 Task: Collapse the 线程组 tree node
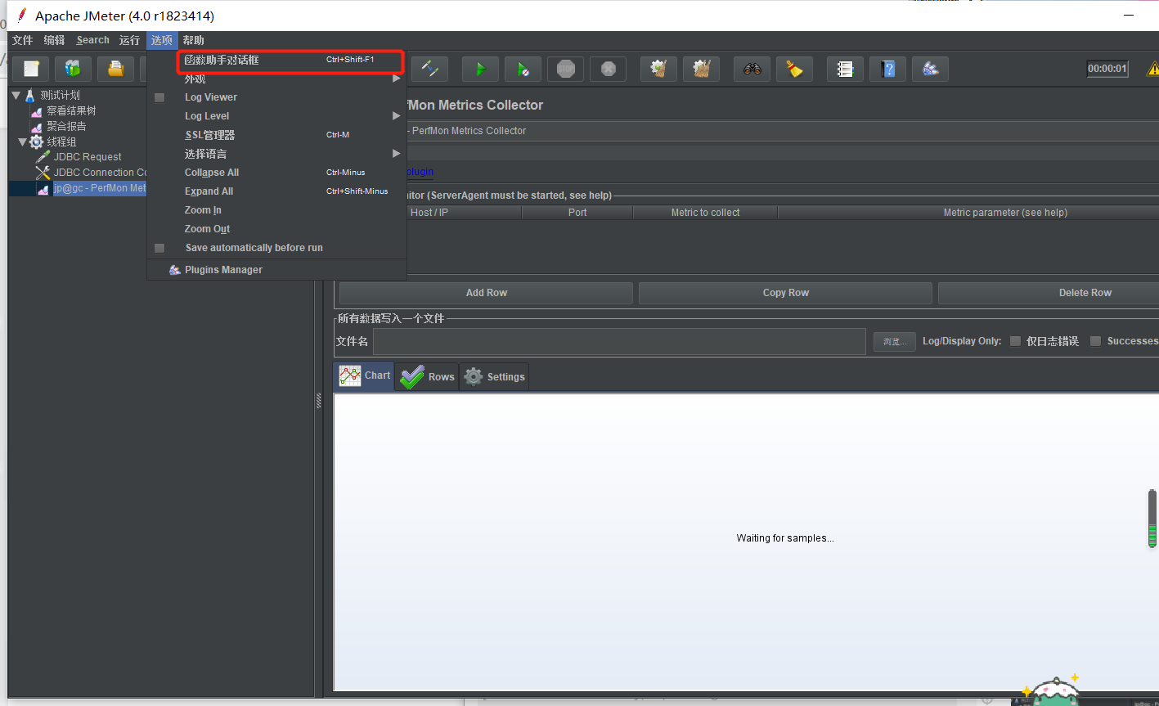tap(22, 142)
